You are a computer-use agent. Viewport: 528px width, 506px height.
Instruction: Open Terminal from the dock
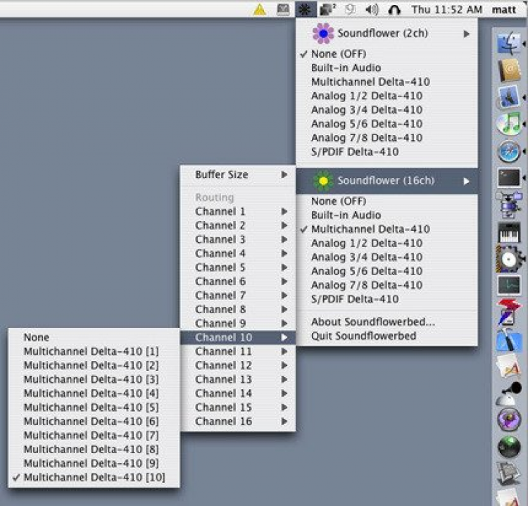[509, 177]
